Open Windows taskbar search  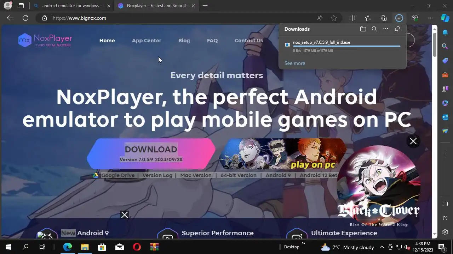pos(25,247)
